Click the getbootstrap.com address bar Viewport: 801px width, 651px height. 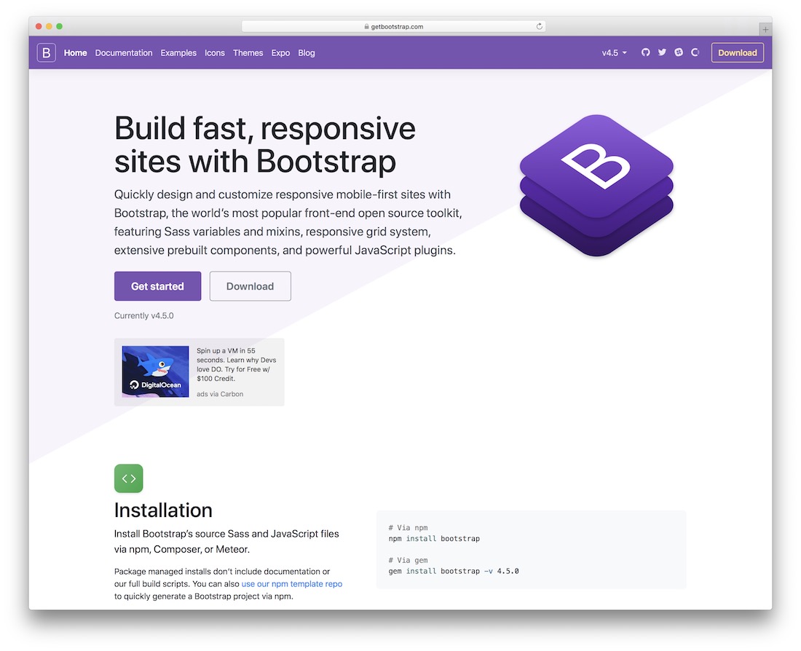coord(393,26)
